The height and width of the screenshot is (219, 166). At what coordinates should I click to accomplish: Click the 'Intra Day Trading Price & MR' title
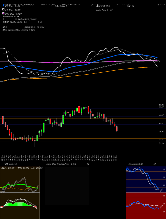coord(61,164)
